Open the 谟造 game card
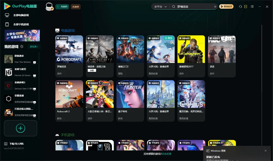The height and width of the screenshot is (161, 273). point(222,56)
